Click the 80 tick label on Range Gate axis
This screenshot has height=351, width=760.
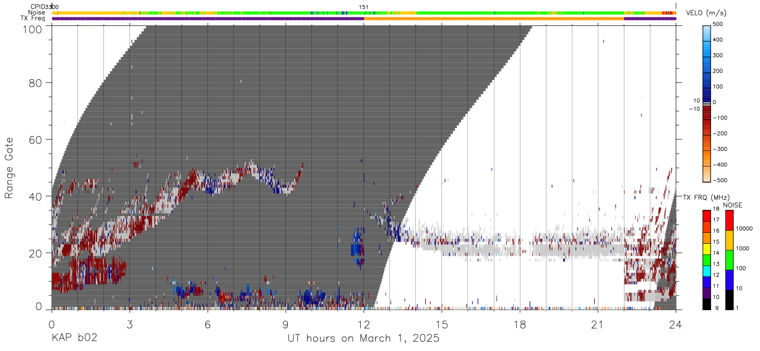[36, 83]
